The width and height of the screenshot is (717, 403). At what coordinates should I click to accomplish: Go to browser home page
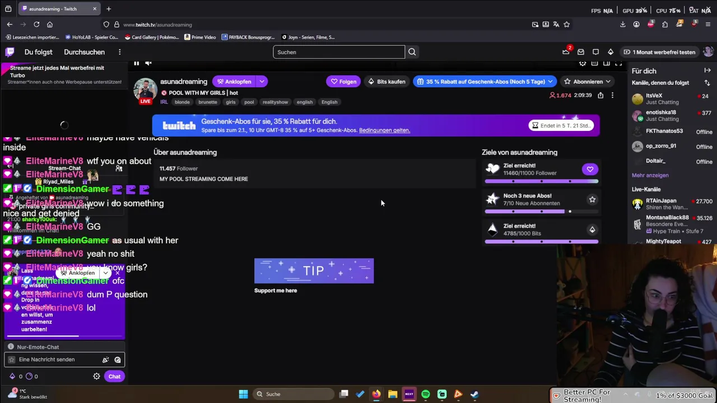(x=50, y=25)
